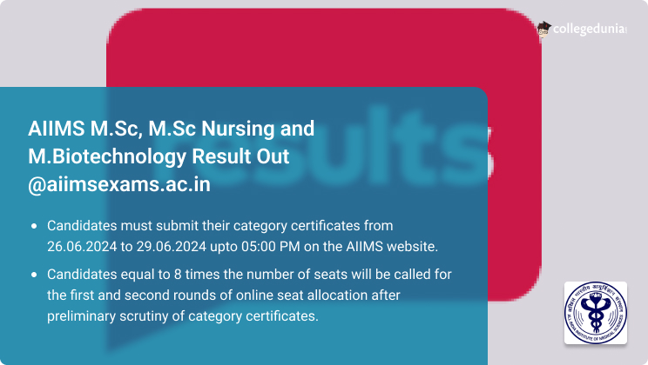The height and width of the screenshot is (365, 648).
Task: Click the snake caduceus symbol in emblem
Action: pos(596,313)
